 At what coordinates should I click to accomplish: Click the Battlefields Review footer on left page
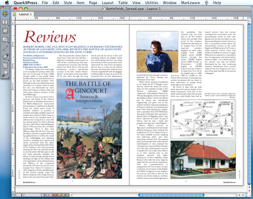pyautogui.click(x=29, y=182)
